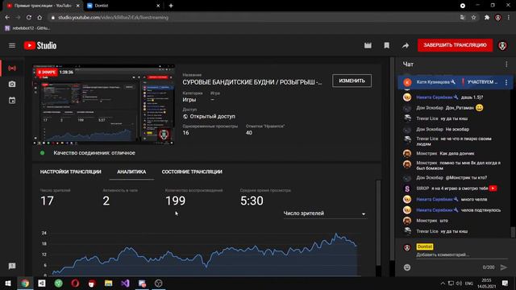The width and height of the screenshot is (516, 290).
Task: Open the emoji picker in chat
Action: tap(407, 267)
